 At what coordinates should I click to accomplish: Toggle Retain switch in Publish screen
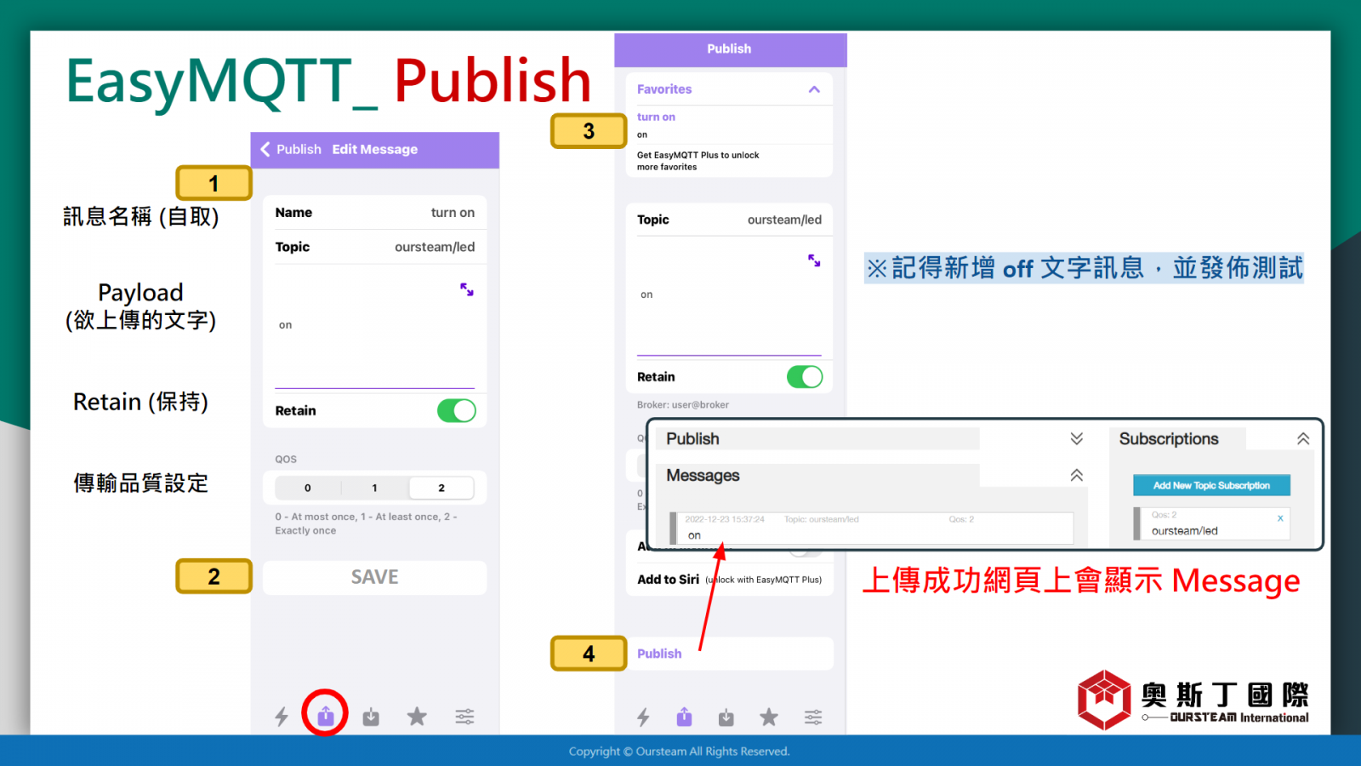point(805,376)
